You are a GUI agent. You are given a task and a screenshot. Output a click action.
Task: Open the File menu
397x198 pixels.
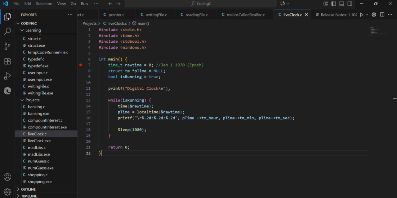pyautogui.click(x=16, y=4)
